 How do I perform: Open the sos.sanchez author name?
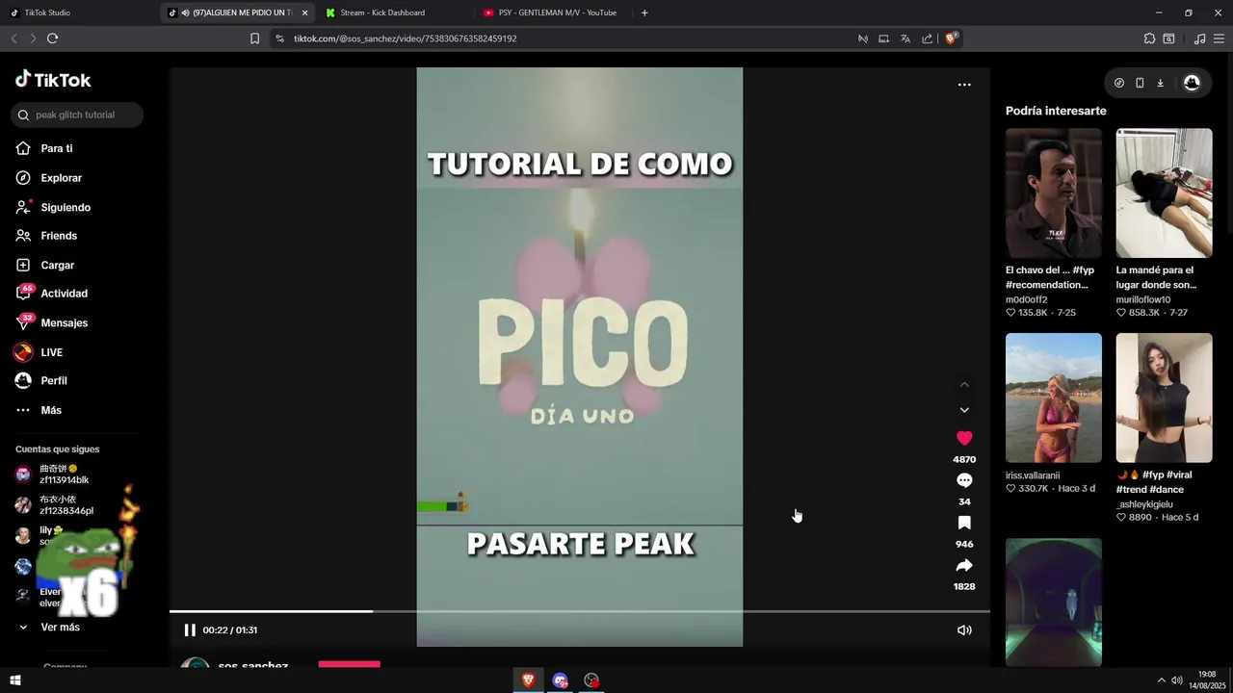tap(252, 666)
